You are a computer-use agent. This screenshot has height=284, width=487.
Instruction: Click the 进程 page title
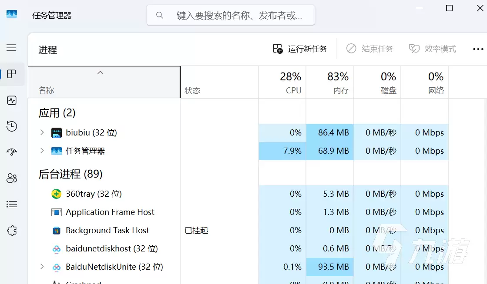pos(47,50)
